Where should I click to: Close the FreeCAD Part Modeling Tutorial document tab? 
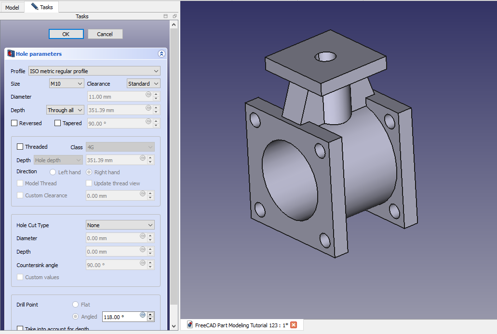(x=294, y=325)
